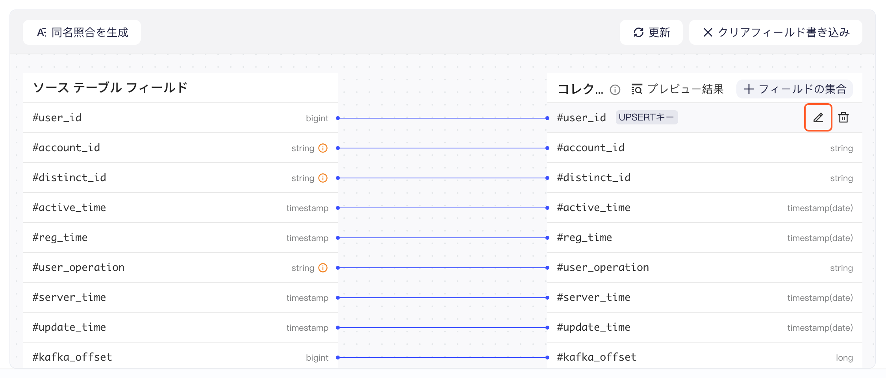The image size is (886, 378).
Task: Select collection field #kafka_offset
Action: click(705, 356)
